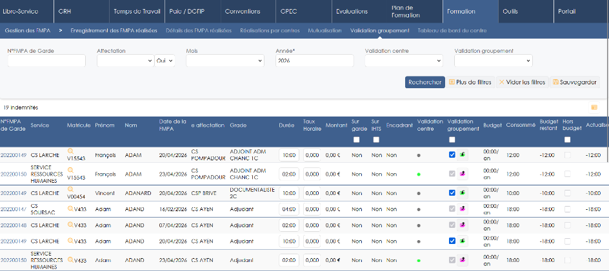Image resolution: width=609 pixels, height=271 pixels.
Task: Tick the Validation groupement header checkbox
Action: click(x=452, y=140)
